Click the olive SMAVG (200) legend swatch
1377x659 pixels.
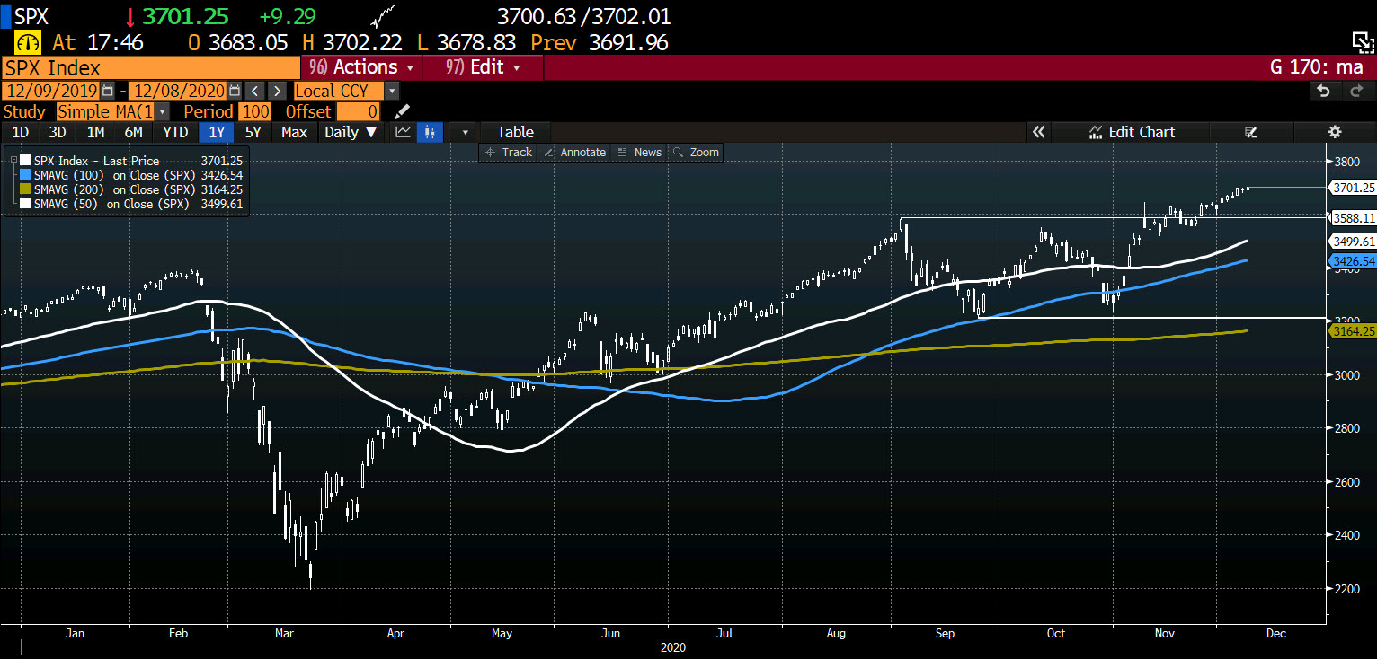(x=25, y=189)
